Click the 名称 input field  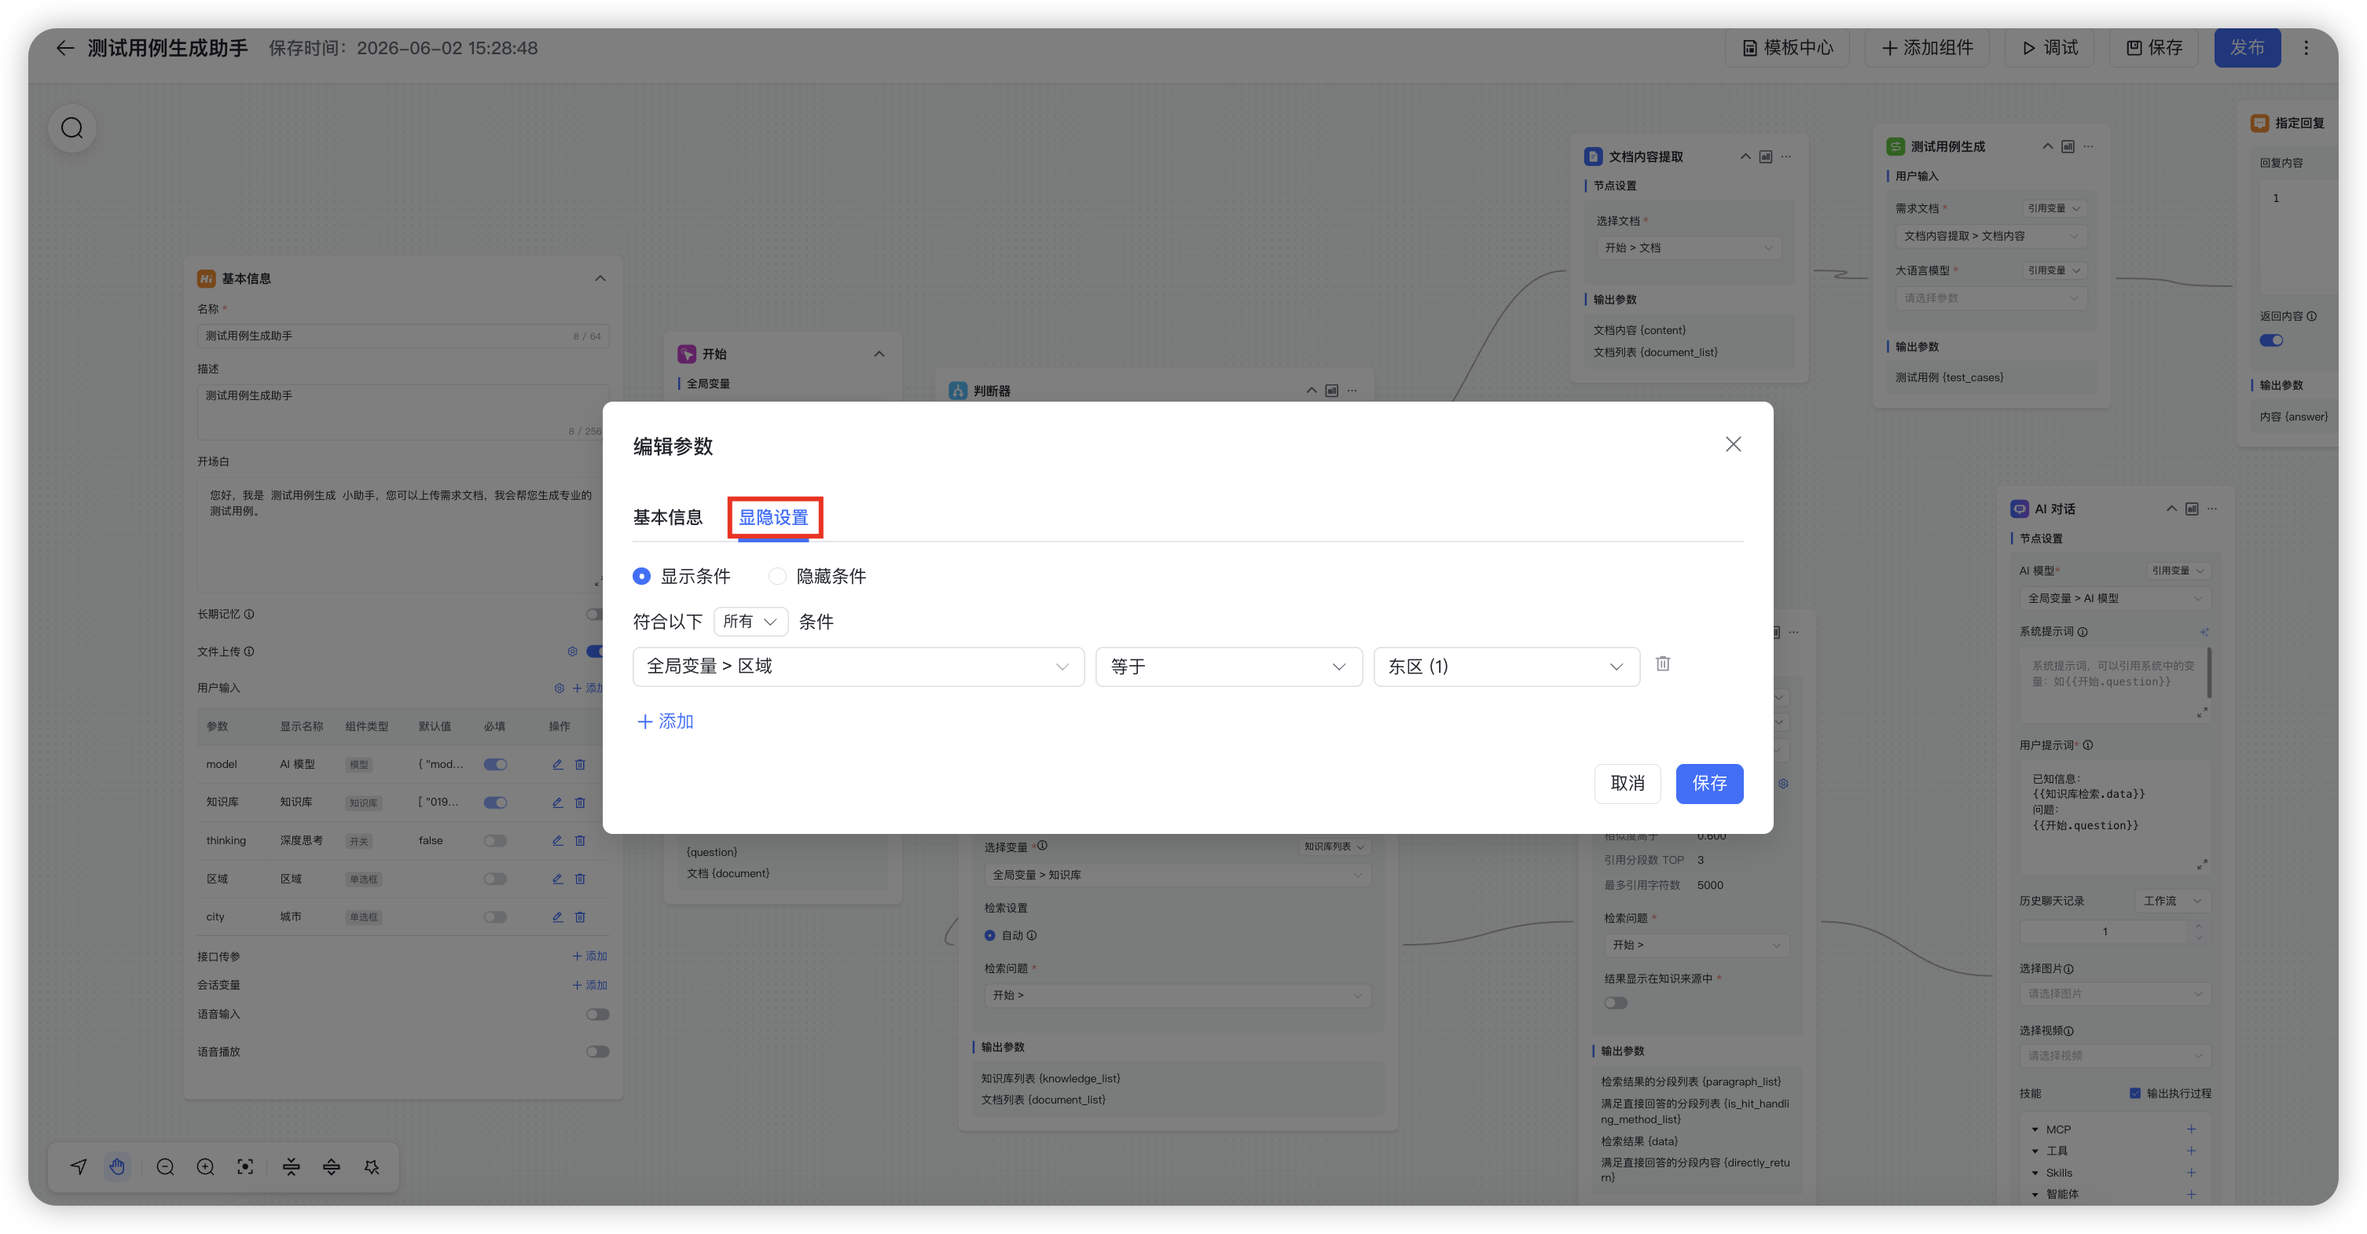402,336
